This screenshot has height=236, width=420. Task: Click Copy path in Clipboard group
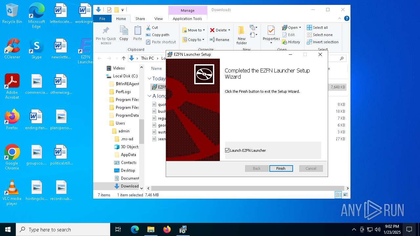[x=157, y=35]
